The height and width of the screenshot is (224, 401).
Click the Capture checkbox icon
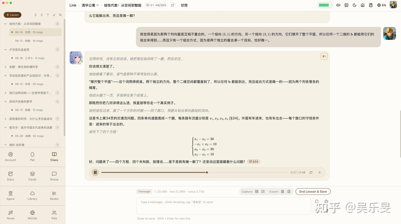263,191
